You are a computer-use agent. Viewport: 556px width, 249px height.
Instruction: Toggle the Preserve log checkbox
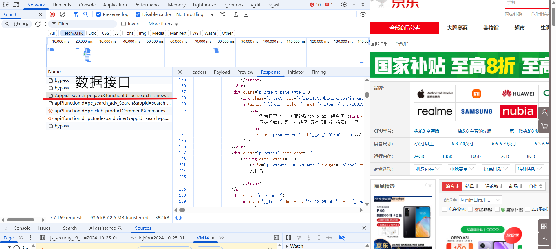coord(99,14)
